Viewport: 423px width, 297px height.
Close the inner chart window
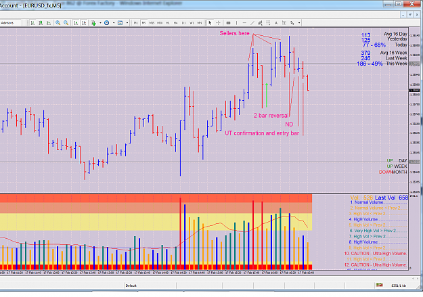(x=418, y=15)
